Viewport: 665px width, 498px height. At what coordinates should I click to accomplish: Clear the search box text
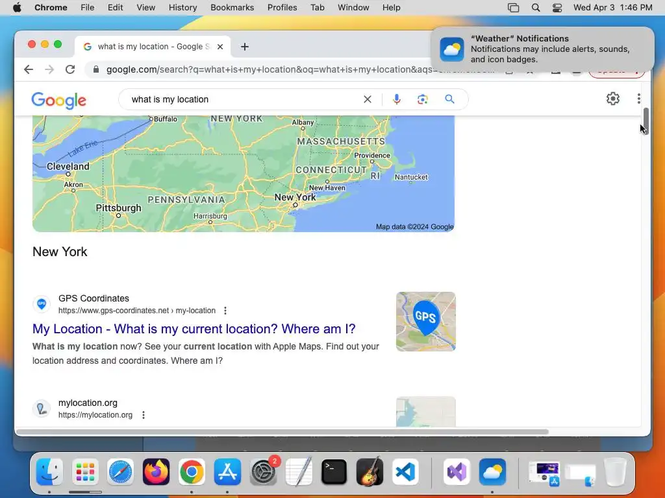pyautogui.click(x=368, y=99)
